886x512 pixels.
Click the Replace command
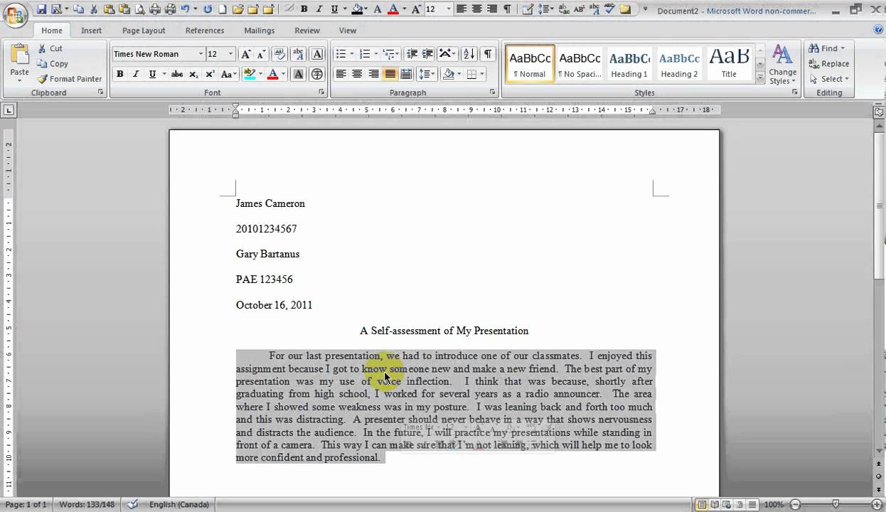click(829, 63)
